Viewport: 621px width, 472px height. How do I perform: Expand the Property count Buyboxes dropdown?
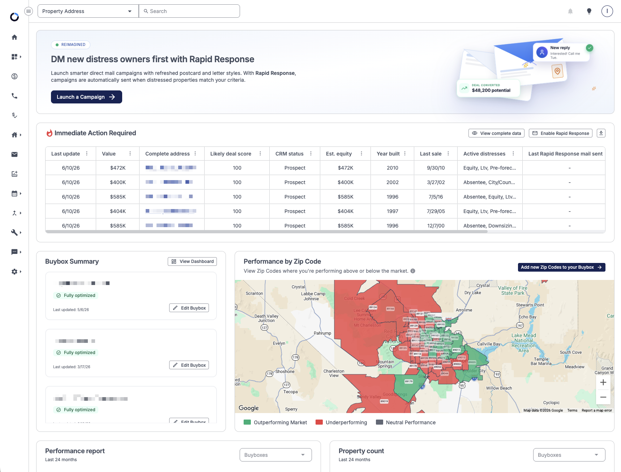[569, 455]
